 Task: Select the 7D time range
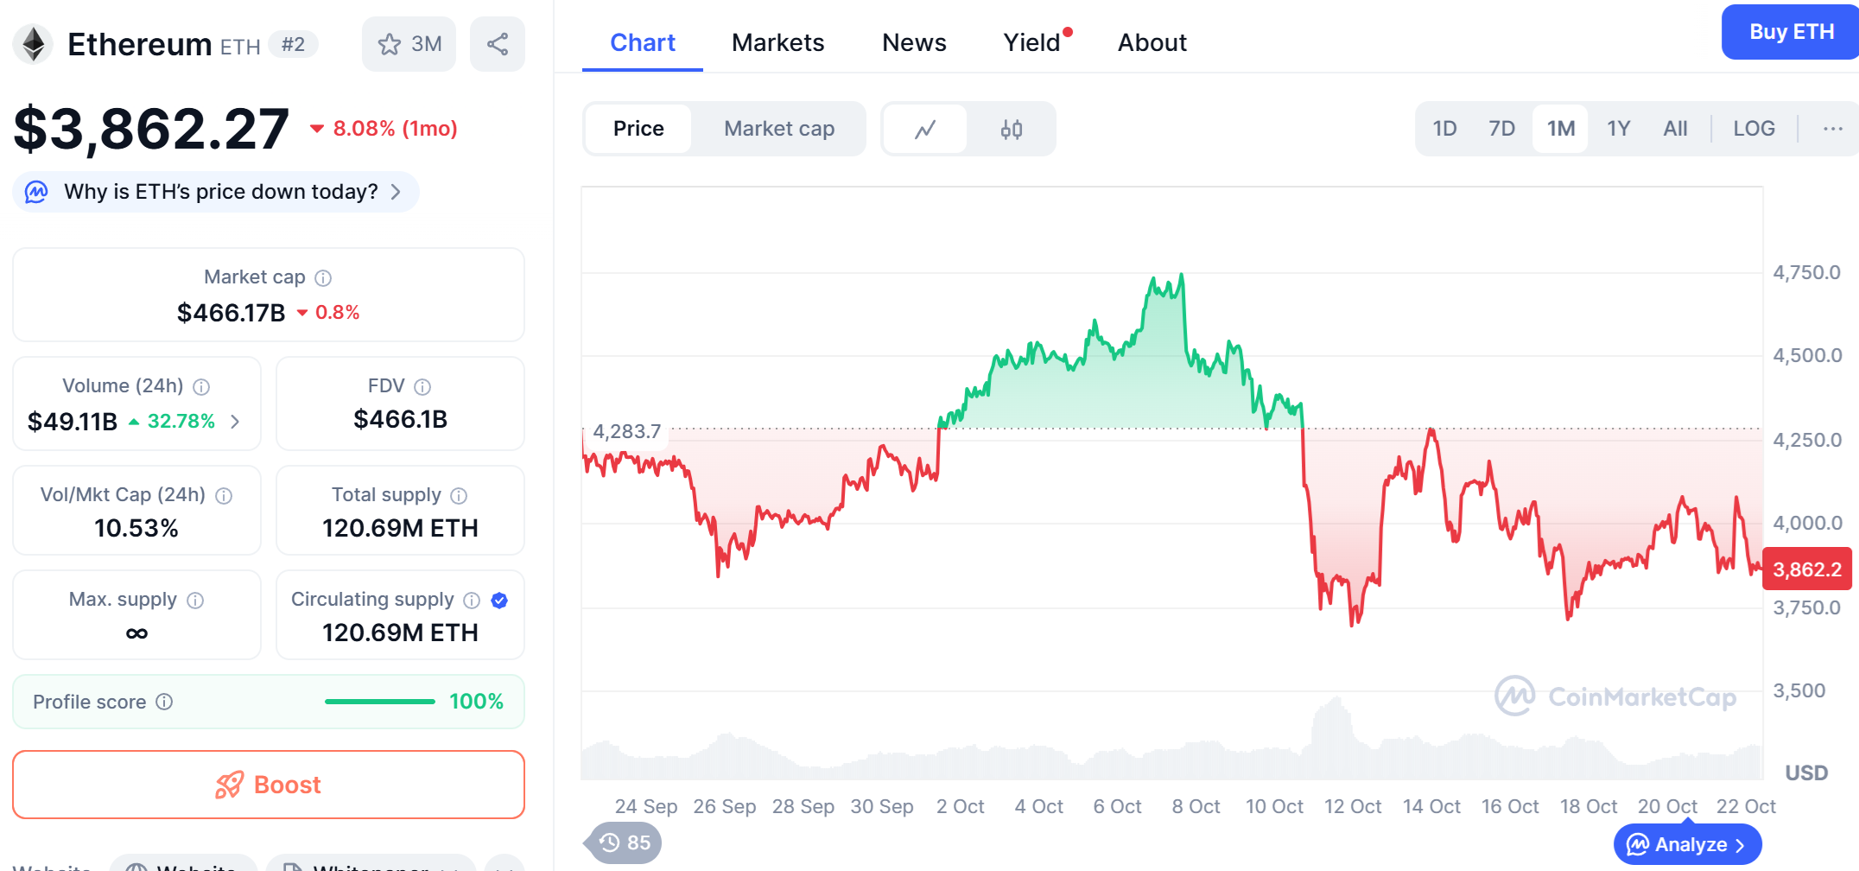pyautogui.click(x=1501, y=129)
